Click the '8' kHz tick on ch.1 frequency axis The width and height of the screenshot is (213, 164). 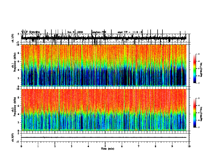(19, 53)
